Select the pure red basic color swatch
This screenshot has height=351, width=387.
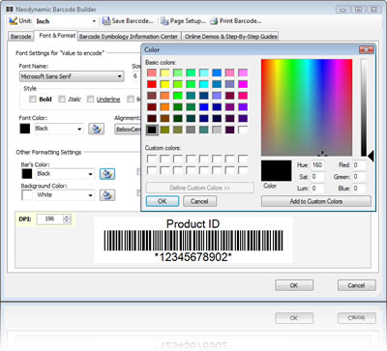tap(152, 84)
